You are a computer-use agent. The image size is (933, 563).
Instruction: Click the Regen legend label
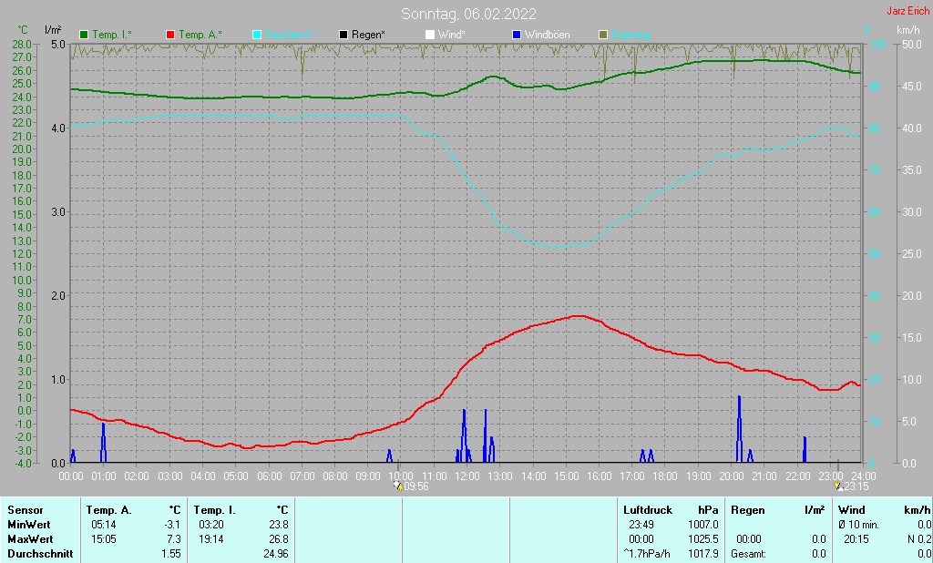tap(369, 35)
